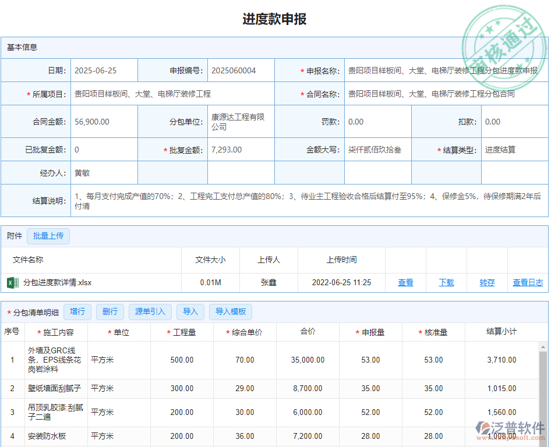This screenshot has height=447, width=551.
Task: Click the 附件 section label
Action: 14,236
